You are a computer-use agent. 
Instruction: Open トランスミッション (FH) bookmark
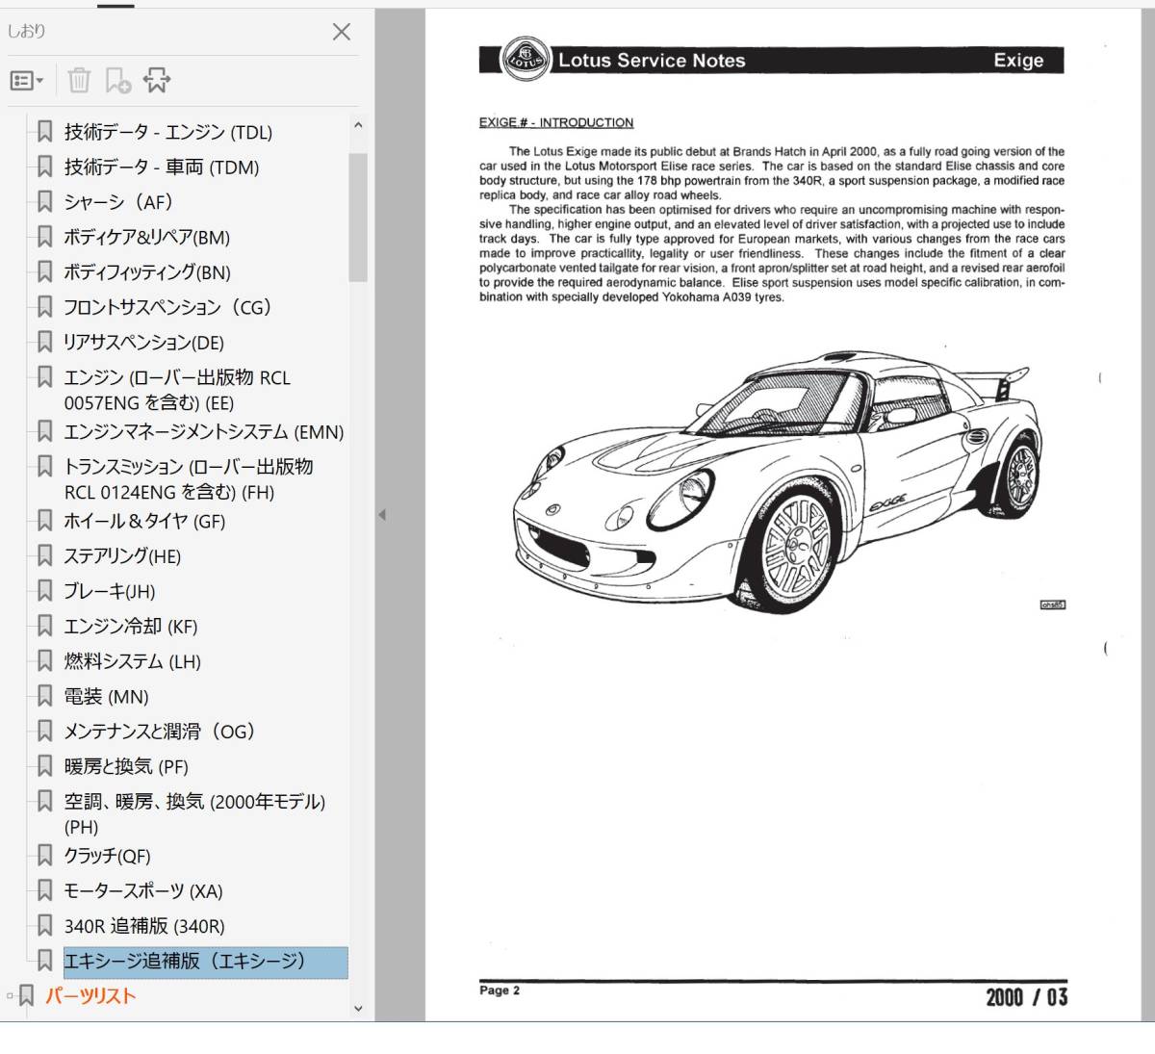tap(189, 479)
